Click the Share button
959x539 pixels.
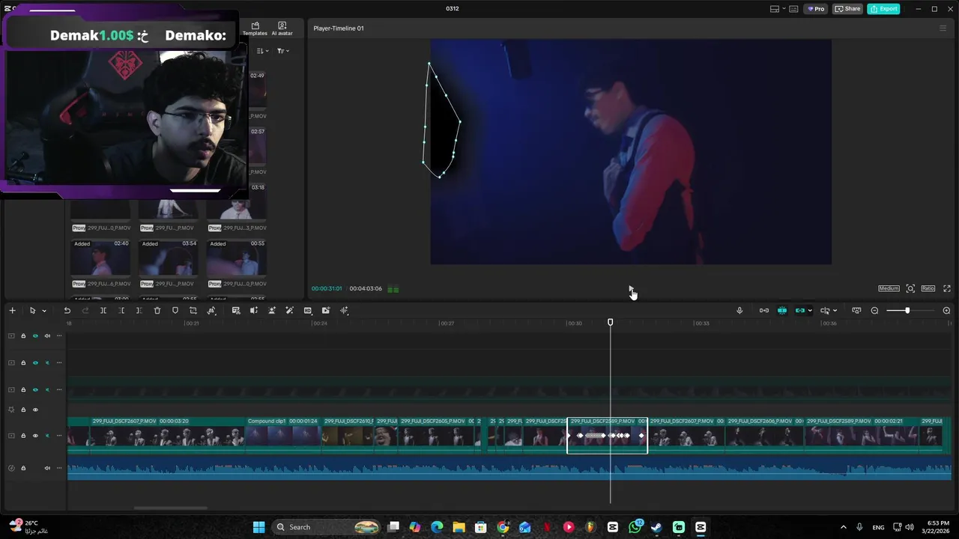(847, 9)
